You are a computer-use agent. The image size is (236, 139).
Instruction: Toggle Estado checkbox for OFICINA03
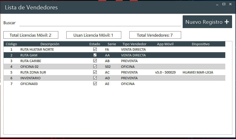click(95, 84)
